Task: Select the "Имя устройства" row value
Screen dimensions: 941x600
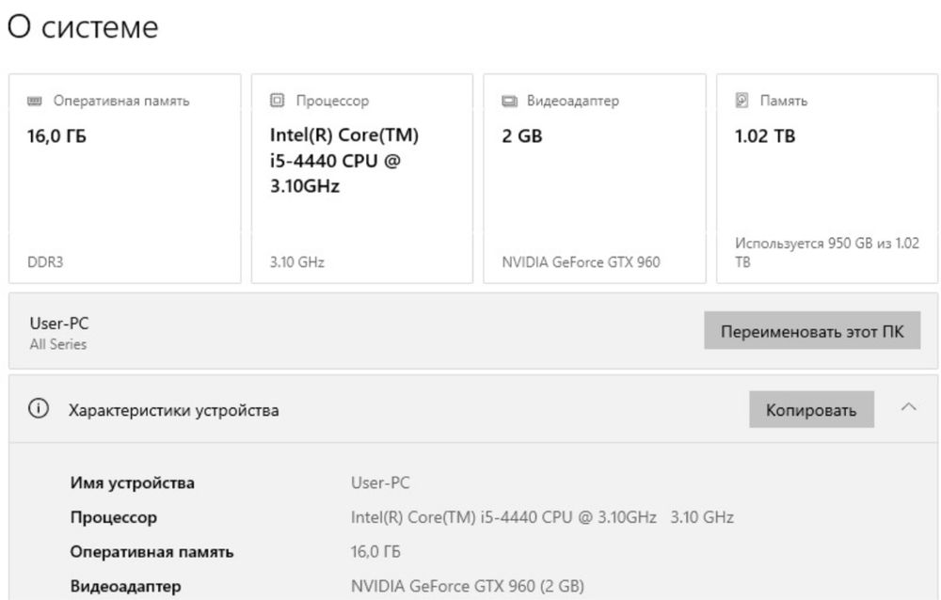Action: click(x=380, y=483)
